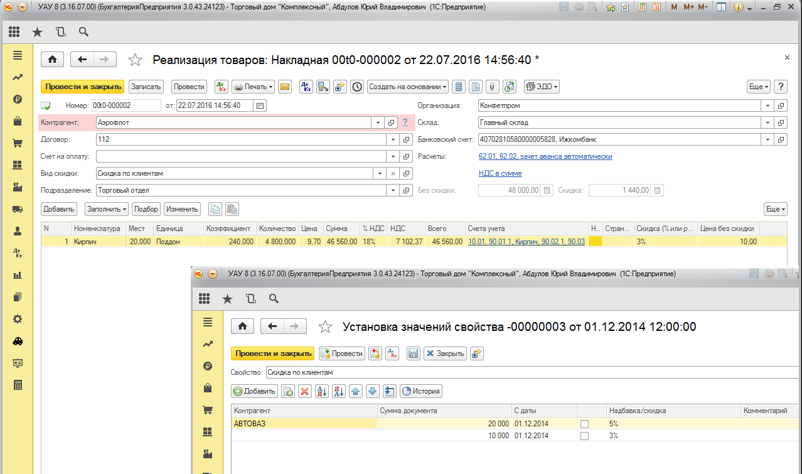Open the Еще menu beside the help button
Viewport: 802px width, 474px height.
pyautogui.click(x=758, y=87)
